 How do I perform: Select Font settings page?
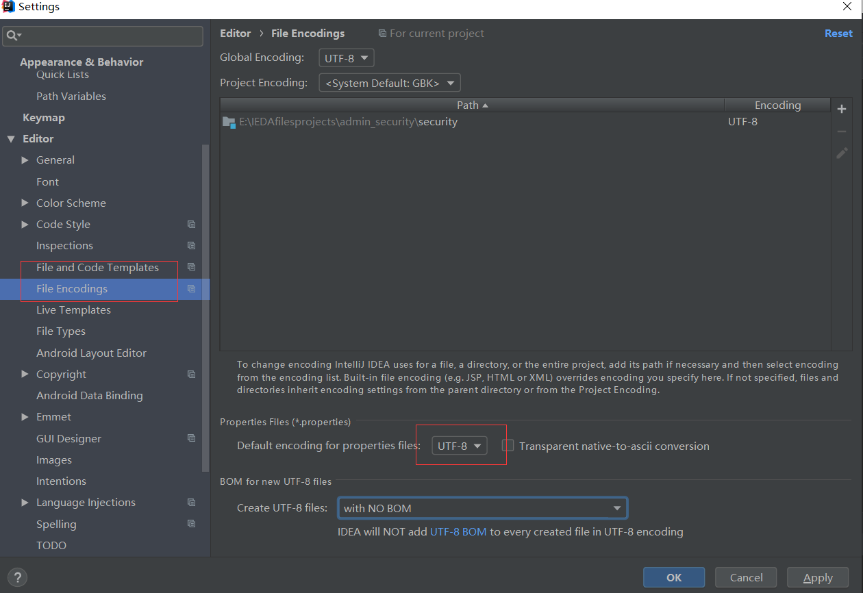pyautogui.click(x=47, y=181)
